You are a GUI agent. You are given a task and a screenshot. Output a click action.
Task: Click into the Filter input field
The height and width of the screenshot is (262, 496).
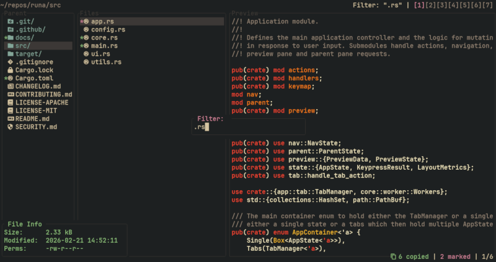[x=248, y=127]
